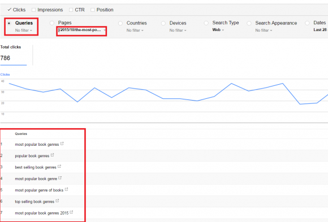The image size is (328, 222).
Task: Click the Total clicks value 786
Action: point(5,58)
